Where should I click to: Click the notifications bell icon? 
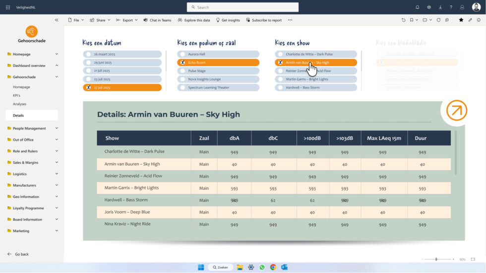[x=417, y=7]
